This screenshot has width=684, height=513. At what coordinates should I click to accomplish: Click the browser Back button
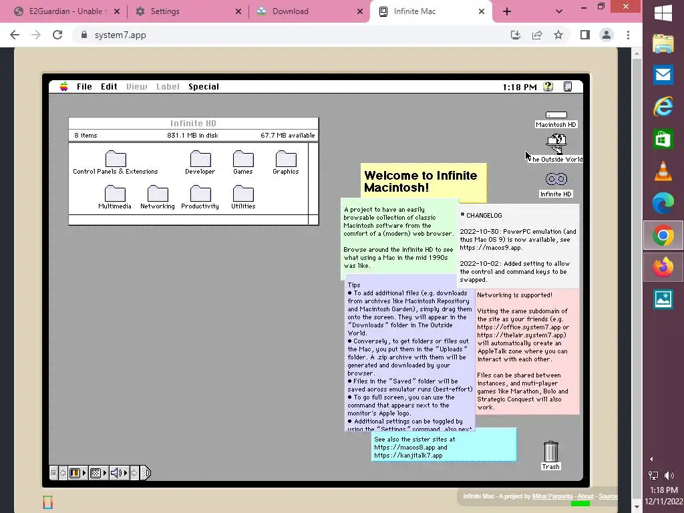coord(15,35)
